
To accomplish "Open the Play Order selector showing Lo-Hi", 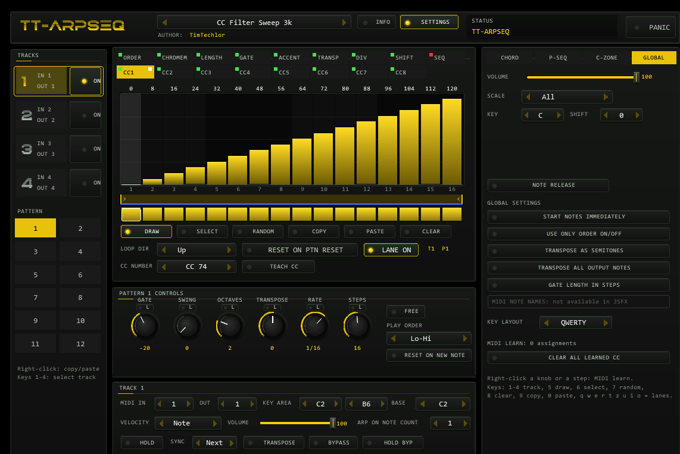I will (429, 339).
